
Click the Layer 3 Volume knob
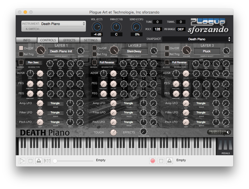coord(187,51)
